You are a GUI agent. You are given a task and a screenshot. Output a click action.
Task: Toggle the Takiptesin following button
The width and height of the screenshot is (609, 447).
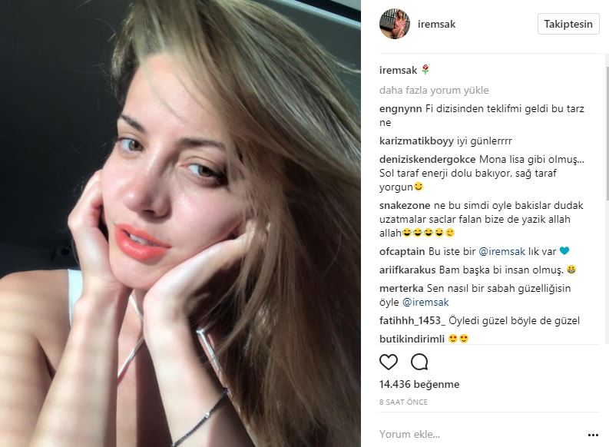click(568, 24)
